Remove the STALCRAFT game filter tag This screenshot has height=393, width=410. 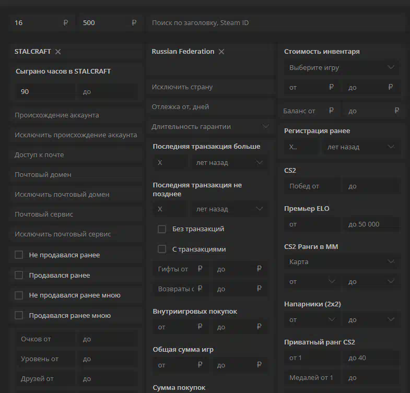(58, 52)
